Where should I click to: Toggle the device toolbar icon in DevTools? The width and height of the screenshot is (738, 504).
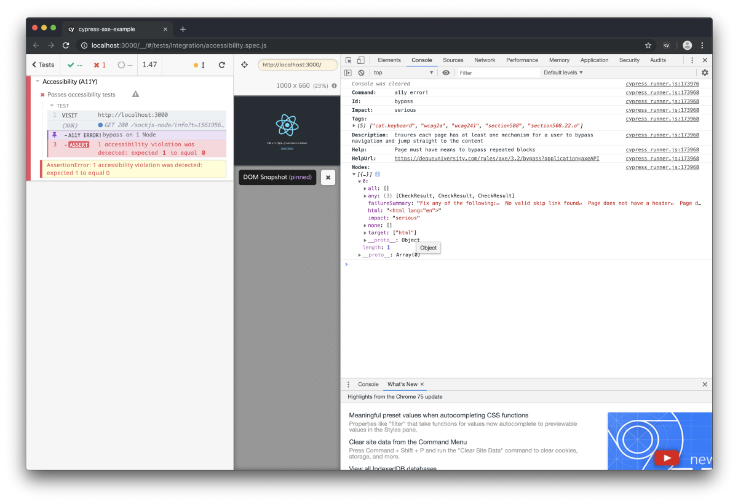tap(361, 60)
